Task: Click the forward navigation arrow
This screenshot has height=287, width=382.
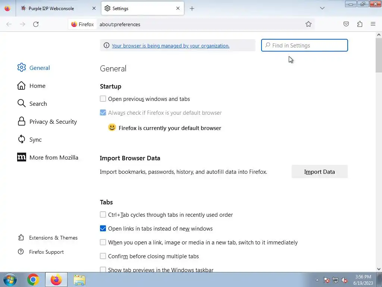Action: coord(22,24)
